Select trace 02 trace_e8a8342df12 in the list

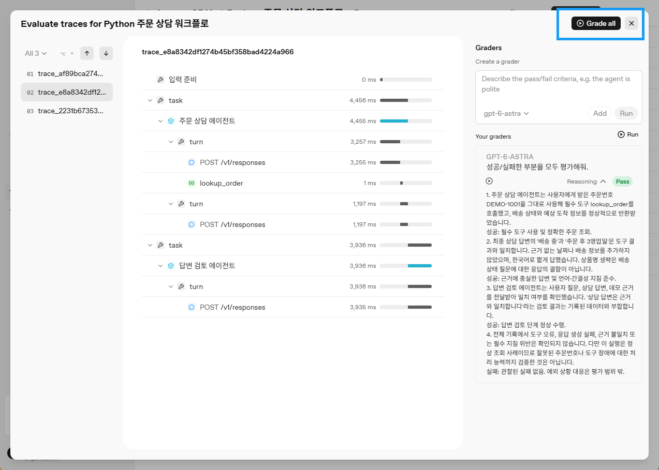[67, 92]
